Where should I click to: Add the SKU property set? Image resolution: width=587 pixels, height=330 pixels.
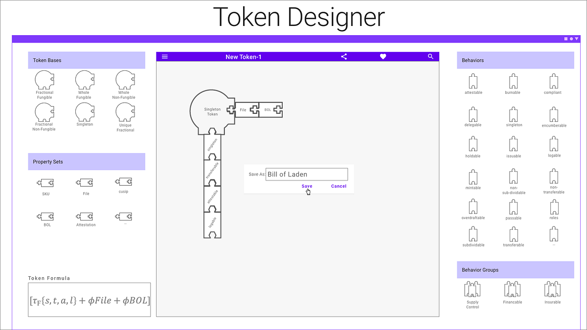click(45, 182)
